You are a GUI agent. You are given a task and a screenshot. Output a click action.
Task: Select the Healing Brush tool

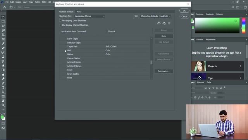(3, 48)
